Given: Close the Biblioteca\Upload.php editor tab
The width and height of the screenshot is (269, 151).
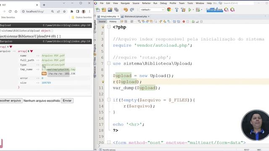Looking at the screenshot, I should click(x=149, y=16).
